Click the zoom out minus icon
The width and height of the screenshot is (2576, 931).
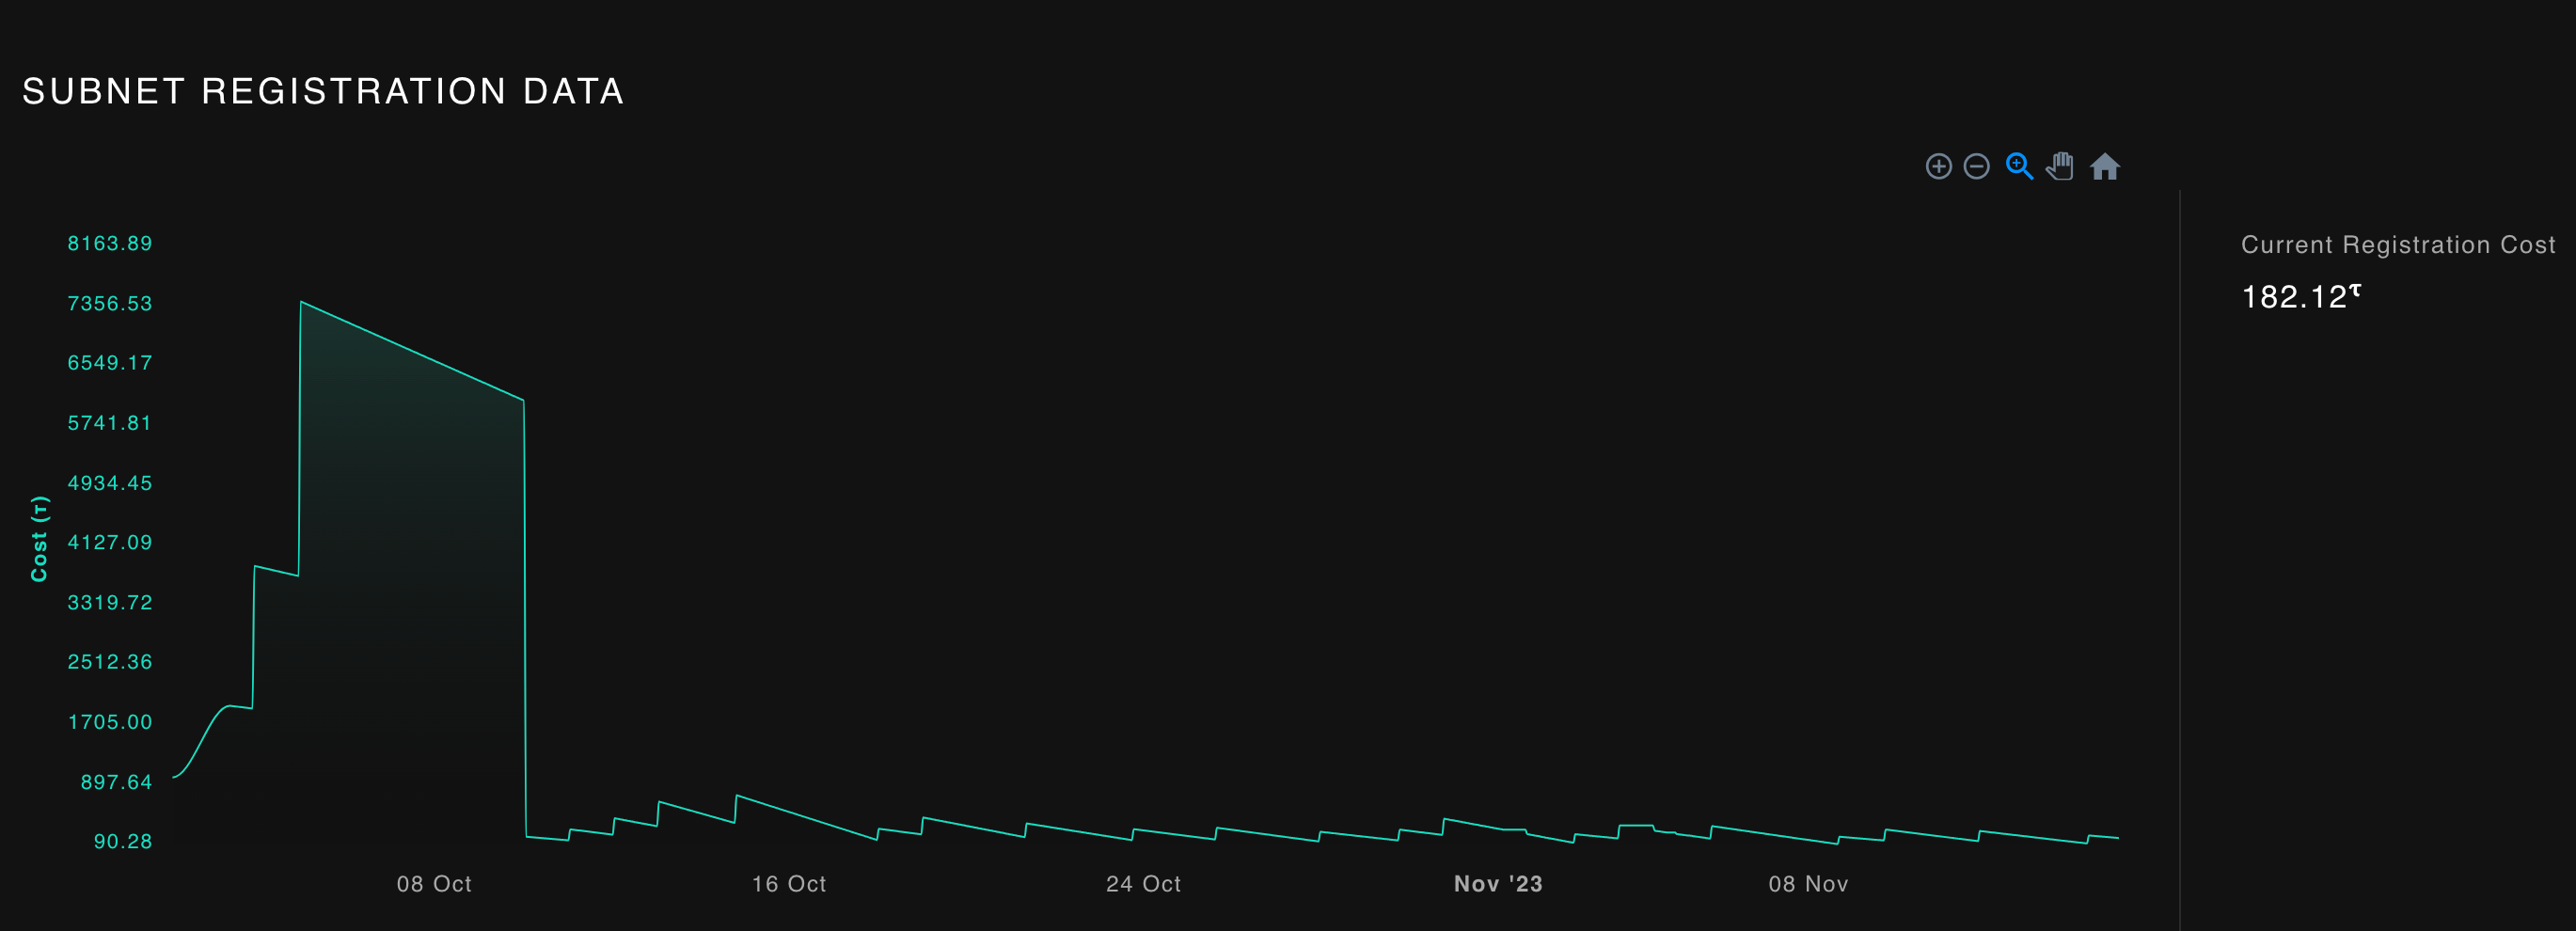pos(1976,166)
